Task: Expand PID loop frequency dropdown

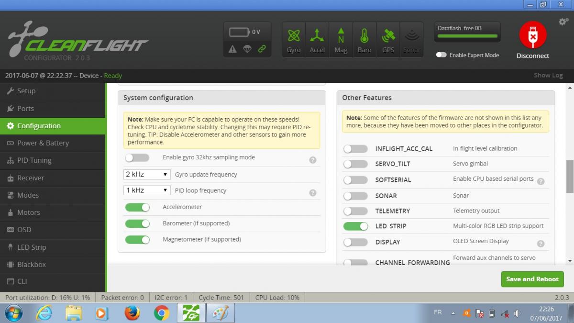Action: [x=147, y=190]
